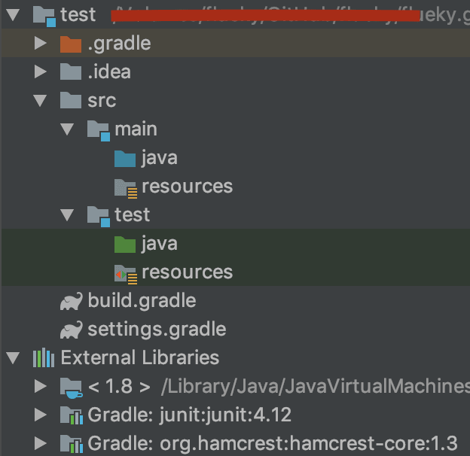Select resources under the test folder
The width and height of the screenshot is (470, 456).
pyautogui.click(x=188, y=272)
